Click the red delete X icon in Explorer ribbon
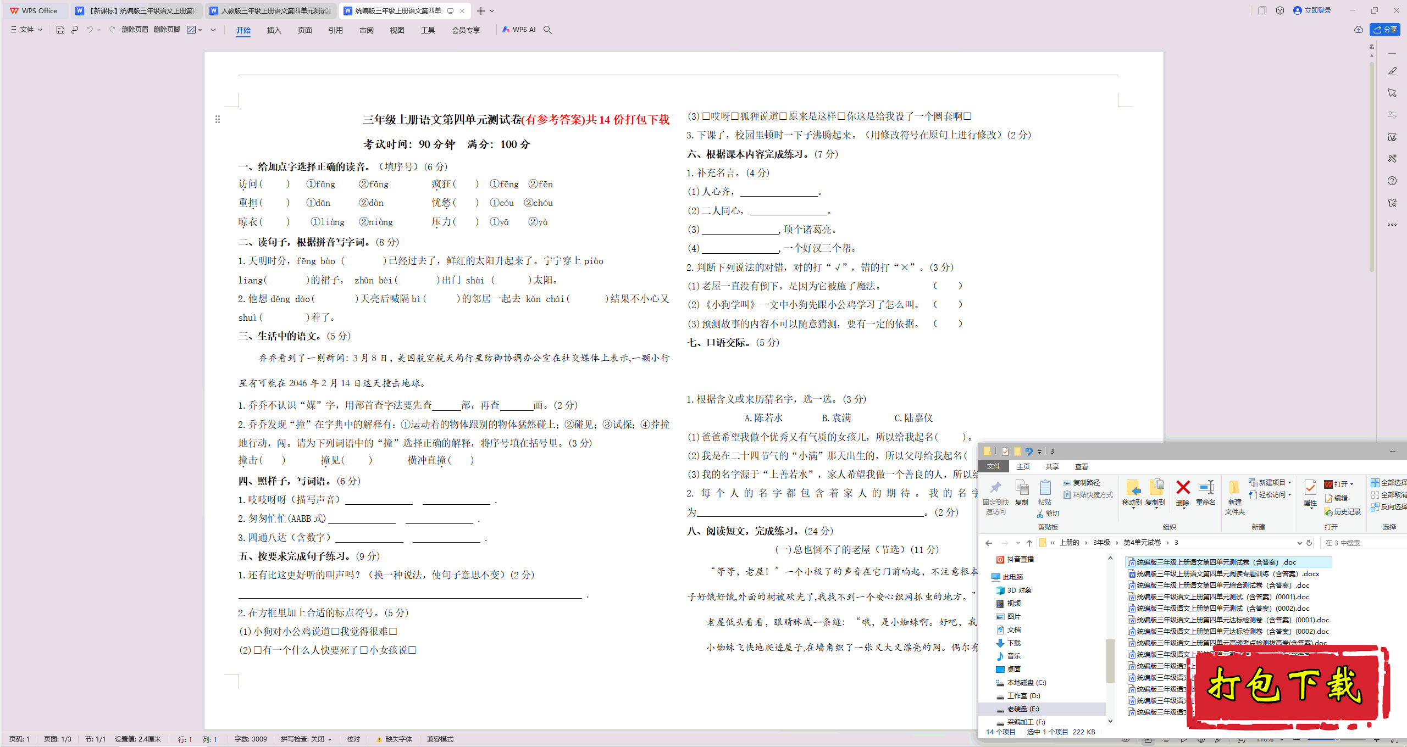Viewport: 1407px width, 747px height. (x=1183, y=488)
